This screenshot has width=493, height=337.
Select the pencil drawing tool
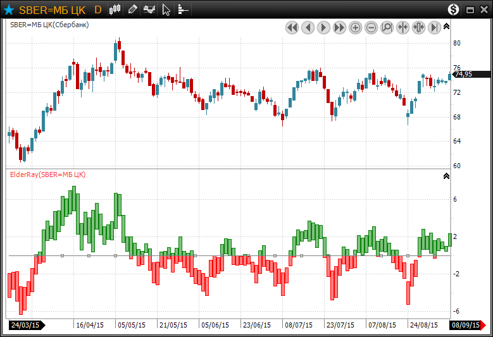click(x=132, y=9)
